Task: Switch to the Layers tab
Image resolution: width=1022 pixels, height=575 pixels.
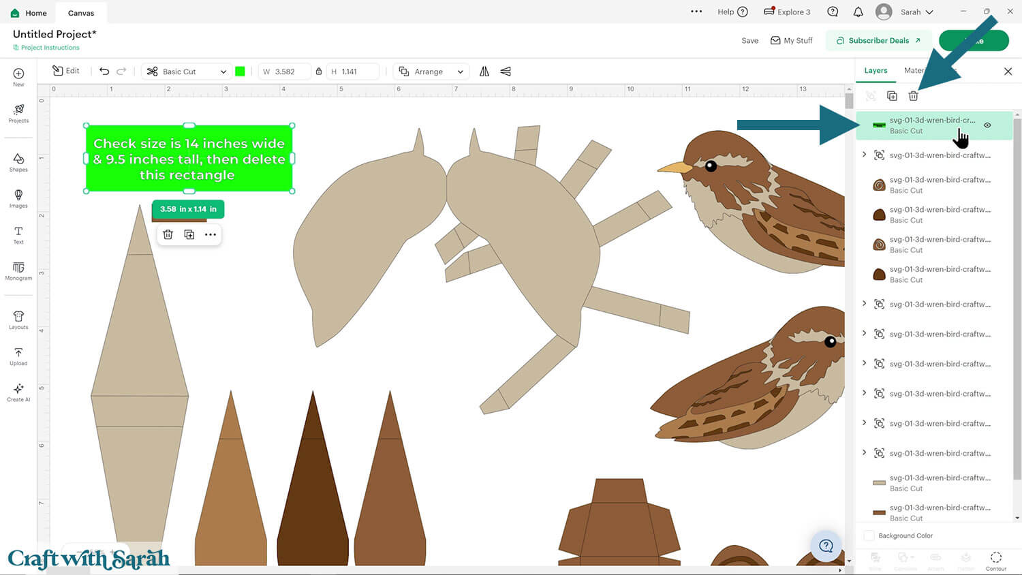Action: pos(876,70)
